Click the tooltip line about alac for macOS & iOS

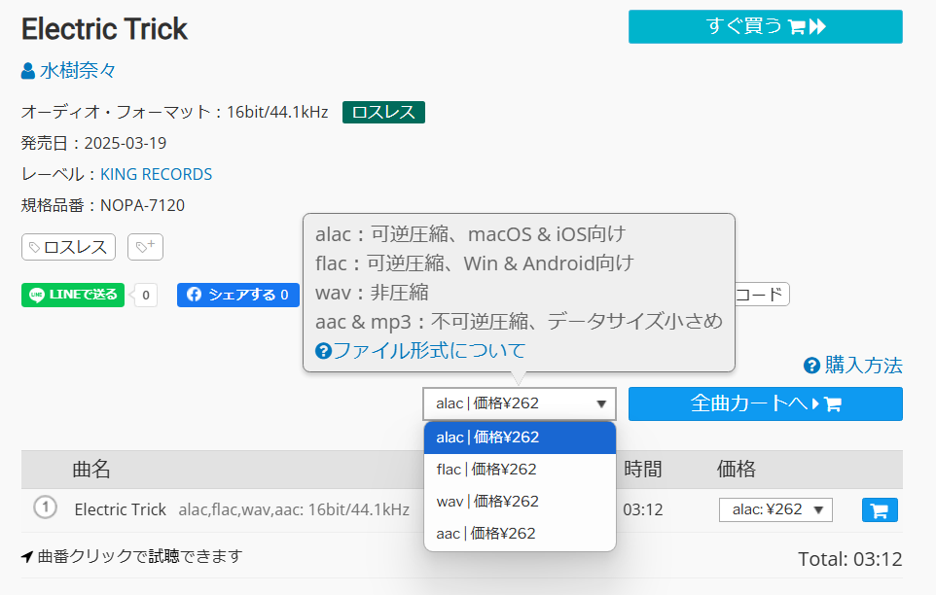pyautogui.click(x=470, y=234)
